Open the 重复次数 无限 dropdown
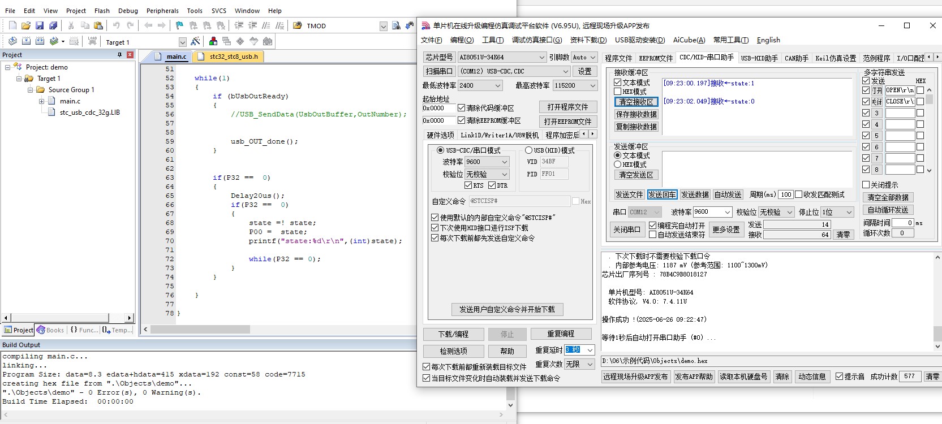The height and width of the screenshot is (424, 942). pyautogui.click(x=590, y=364)
